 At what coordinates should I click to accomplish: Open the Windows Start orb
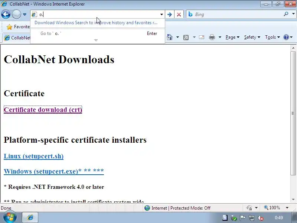click(10, 217)
